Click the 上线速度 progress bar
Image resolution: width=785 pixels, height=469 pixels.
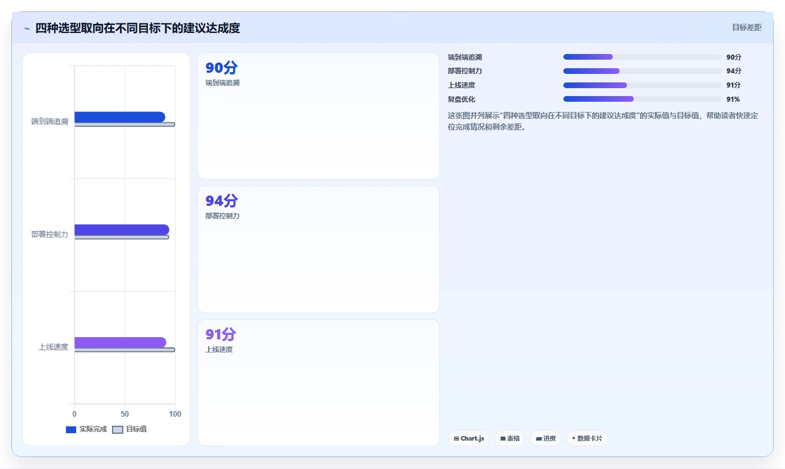click(642, 85)
